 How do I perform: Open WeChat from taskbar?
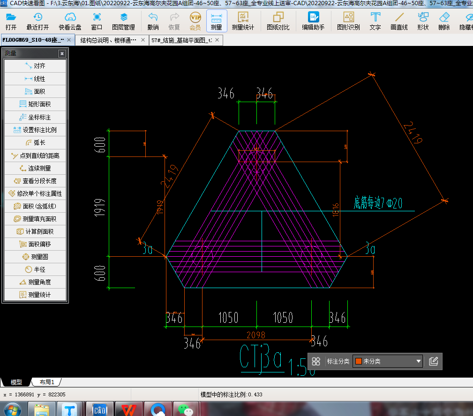coord(186,409)
